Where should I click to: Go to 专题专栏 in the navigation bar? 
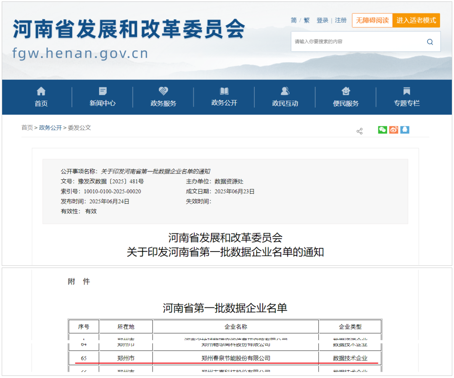click(x=406, y=97)
